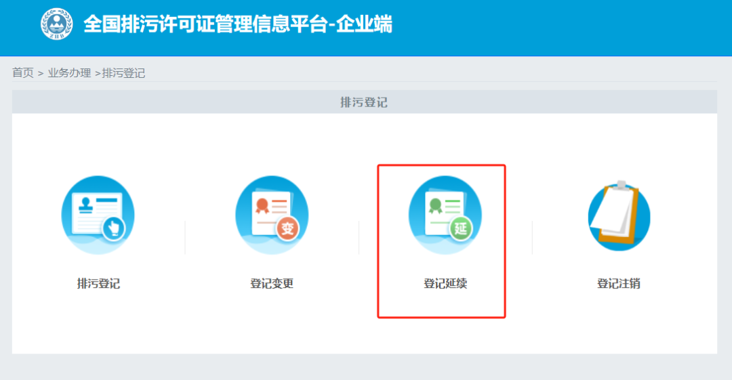Click hand pointer badge on 排污登记 icon
The height and width of the screenshot is (380, 732).
point(115,229)
